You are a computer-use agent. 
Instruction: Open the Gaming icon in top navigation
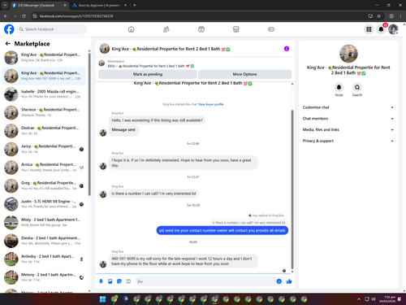(271, 29)
